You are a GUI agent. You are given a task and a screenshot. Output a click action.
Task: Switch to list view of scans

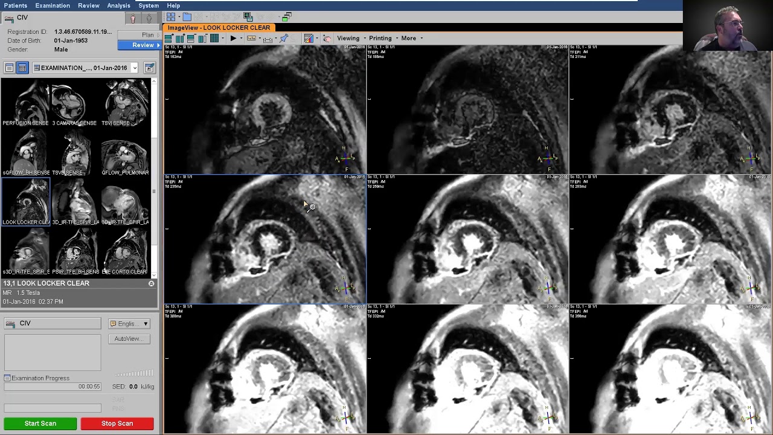tap(9, 68)
